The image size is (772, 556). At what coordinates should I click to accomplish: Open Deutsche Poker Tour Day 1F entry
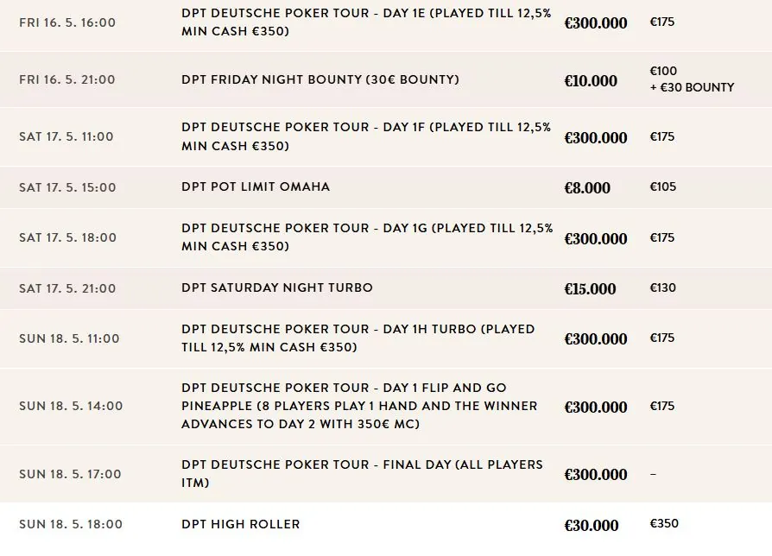tap(366, 136)
